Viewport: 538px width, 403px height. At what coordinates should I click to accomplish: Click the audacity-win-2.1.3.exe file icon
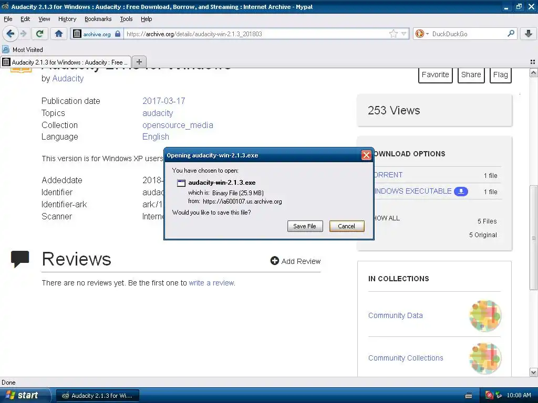pyautogui.click(x=181, y=183)
